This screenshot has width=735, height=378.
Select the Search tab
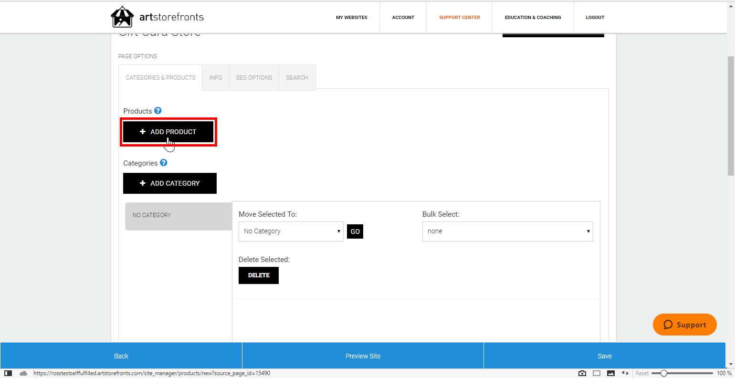(x=297, y=78)
